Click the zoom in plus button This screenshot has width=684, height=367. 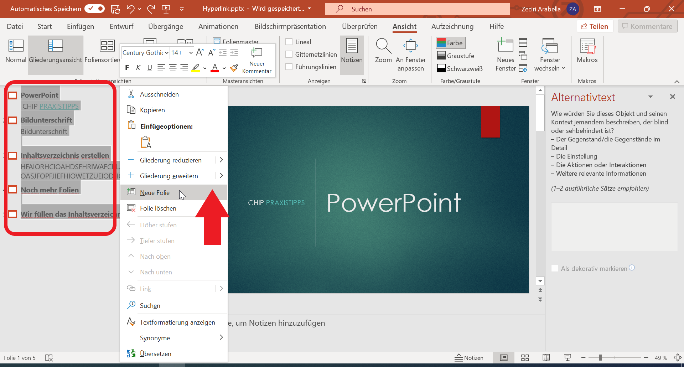646,358
